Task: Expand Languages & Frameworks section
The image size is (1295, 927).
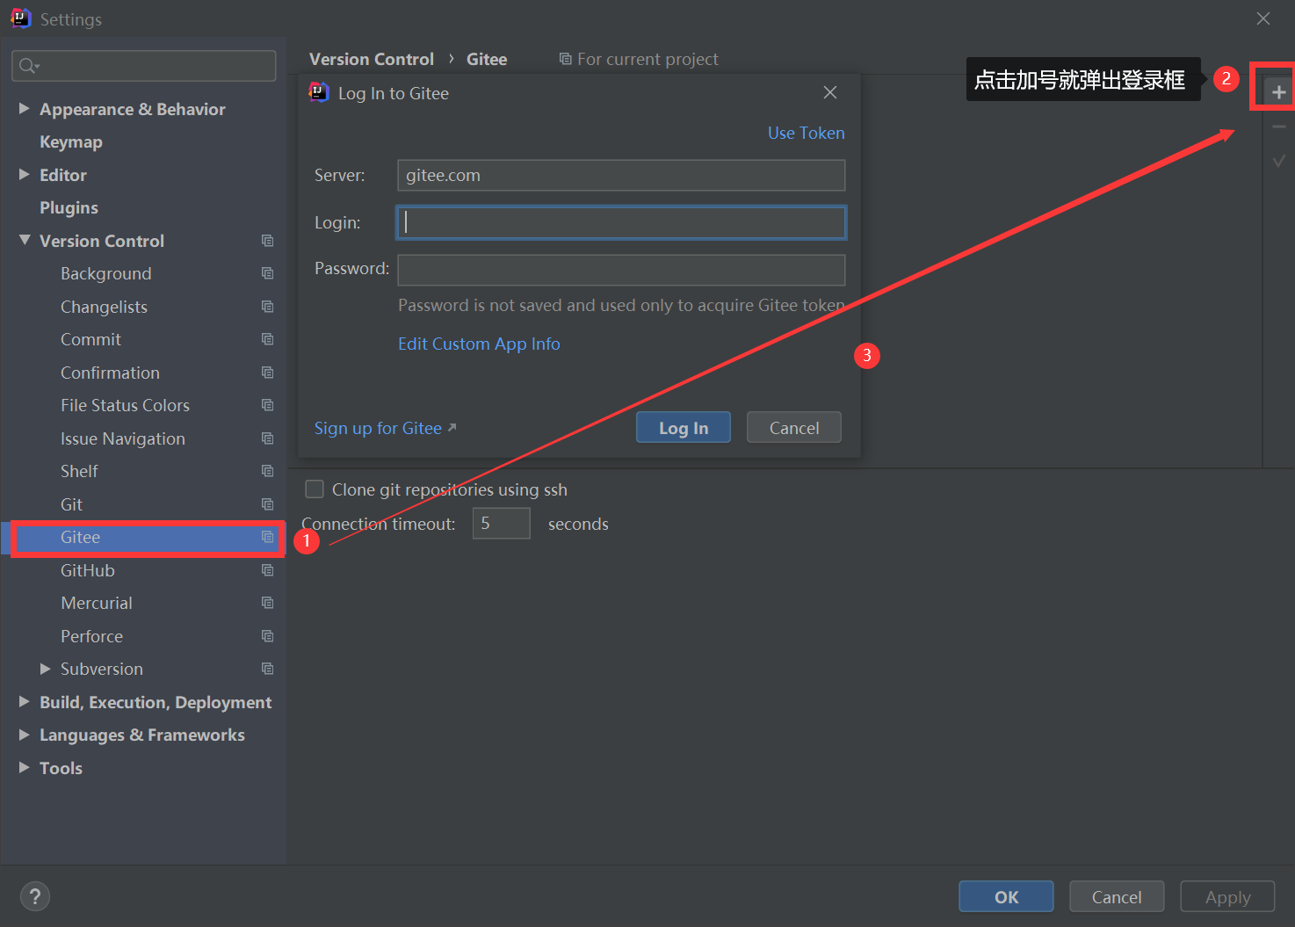Action: (25, 735)
